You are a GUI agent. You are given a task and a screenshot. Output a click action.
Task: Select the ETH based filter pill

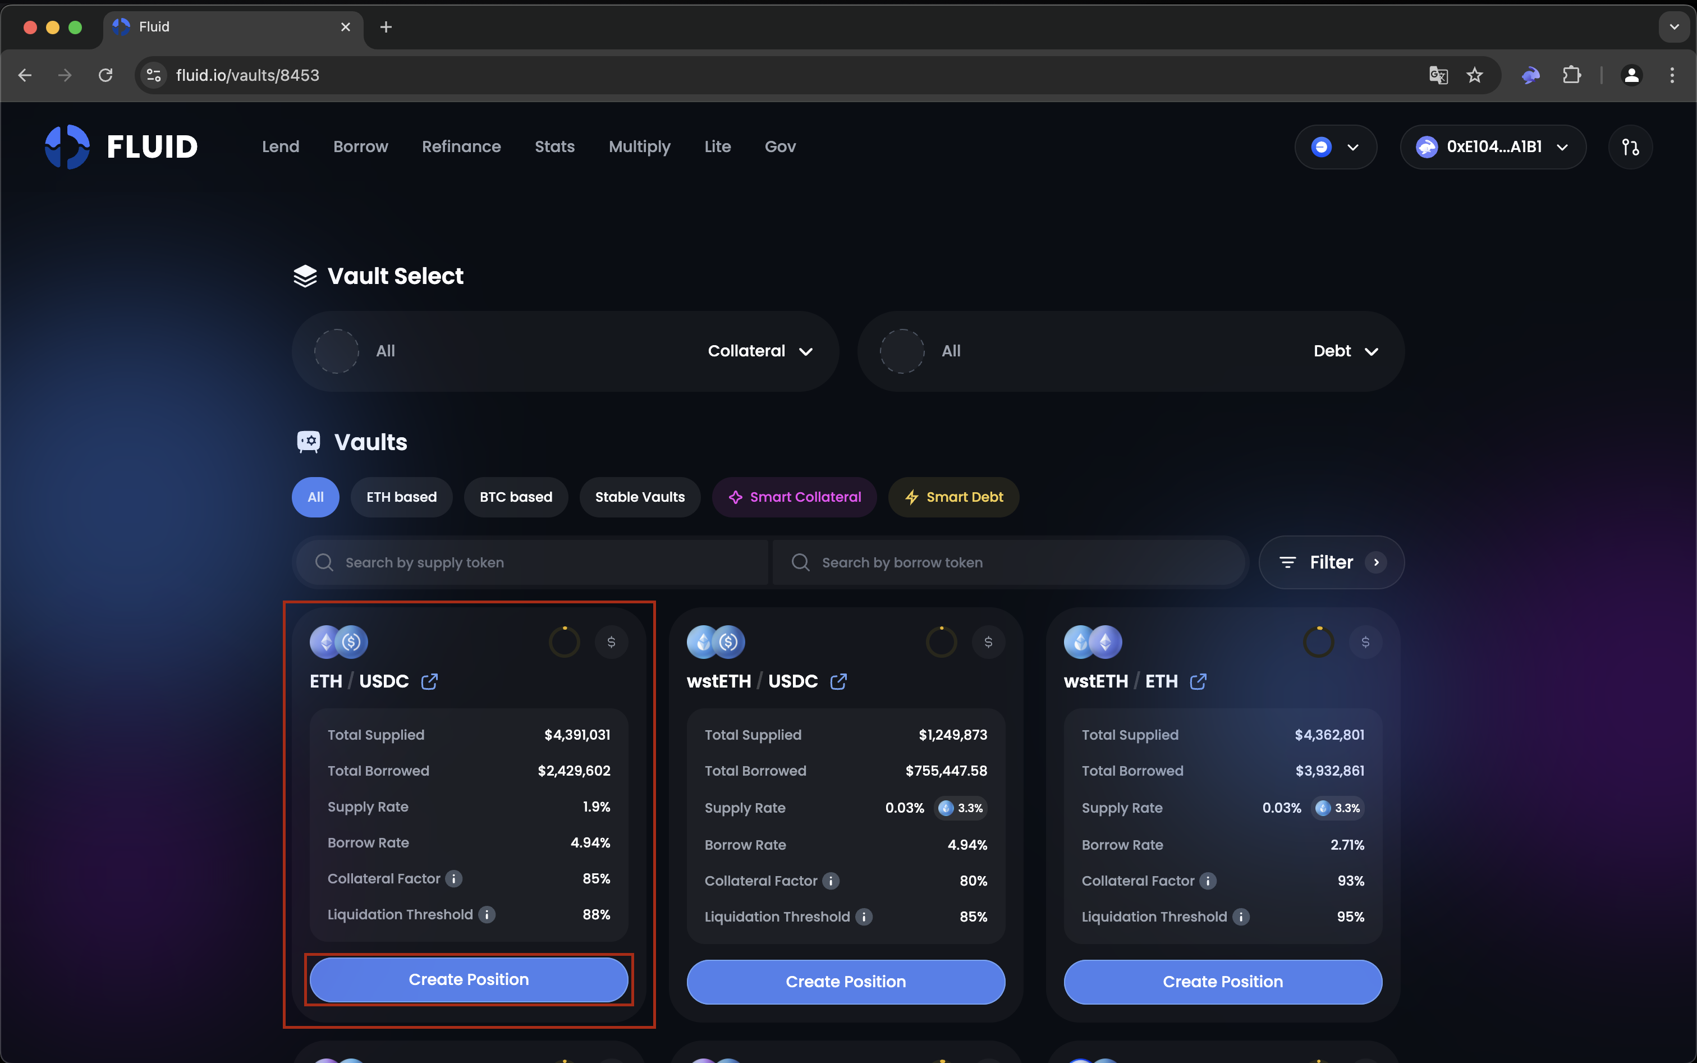tap(401, 497)
